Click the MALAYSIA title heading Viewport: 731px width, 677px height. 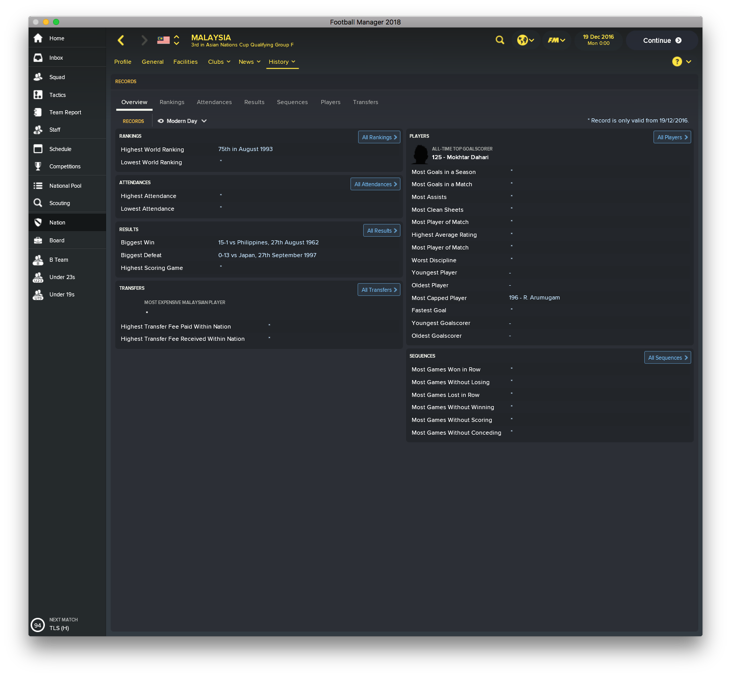pos(211,37)
